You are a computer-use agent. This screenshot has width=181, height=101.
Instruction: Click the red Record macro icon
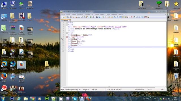(x=132, y=17)
